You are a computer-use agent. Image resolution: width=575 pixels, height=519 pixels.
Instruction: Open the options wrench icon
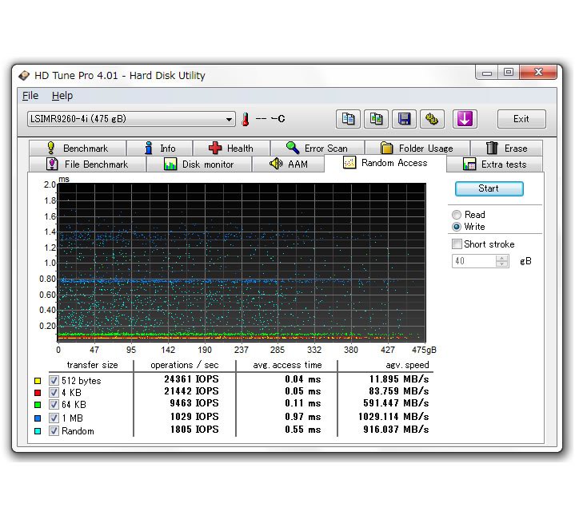(432, 119)
